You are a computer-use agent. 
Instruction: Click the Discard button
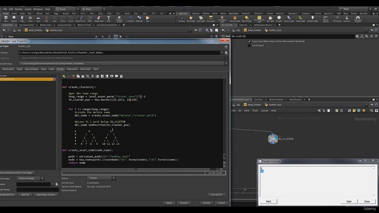tap(184, 203)
